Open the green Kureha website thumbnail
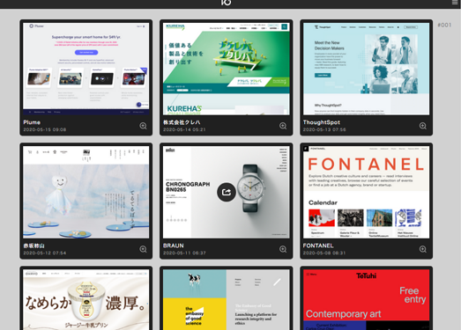 [x=226, y=69]
